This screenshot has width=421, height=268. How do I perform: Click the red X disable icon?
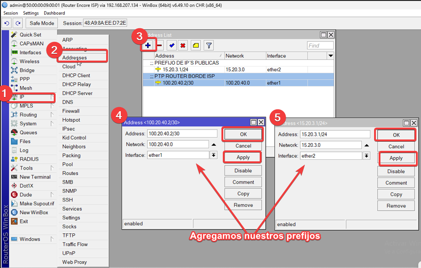(183, 46)
